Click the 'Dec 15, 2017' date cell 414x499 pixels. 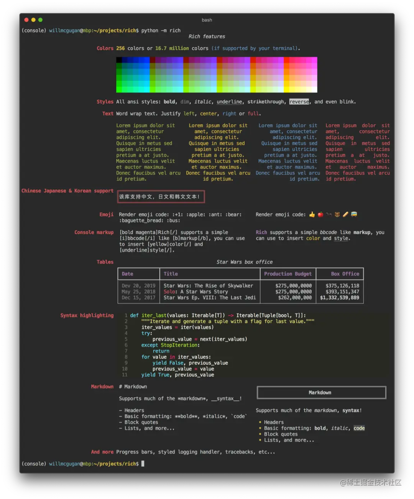click(x=138, y=298)
